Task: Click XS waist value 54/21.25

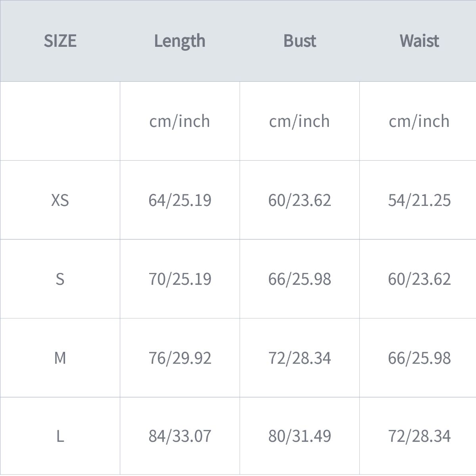Action: click(419, 200)
